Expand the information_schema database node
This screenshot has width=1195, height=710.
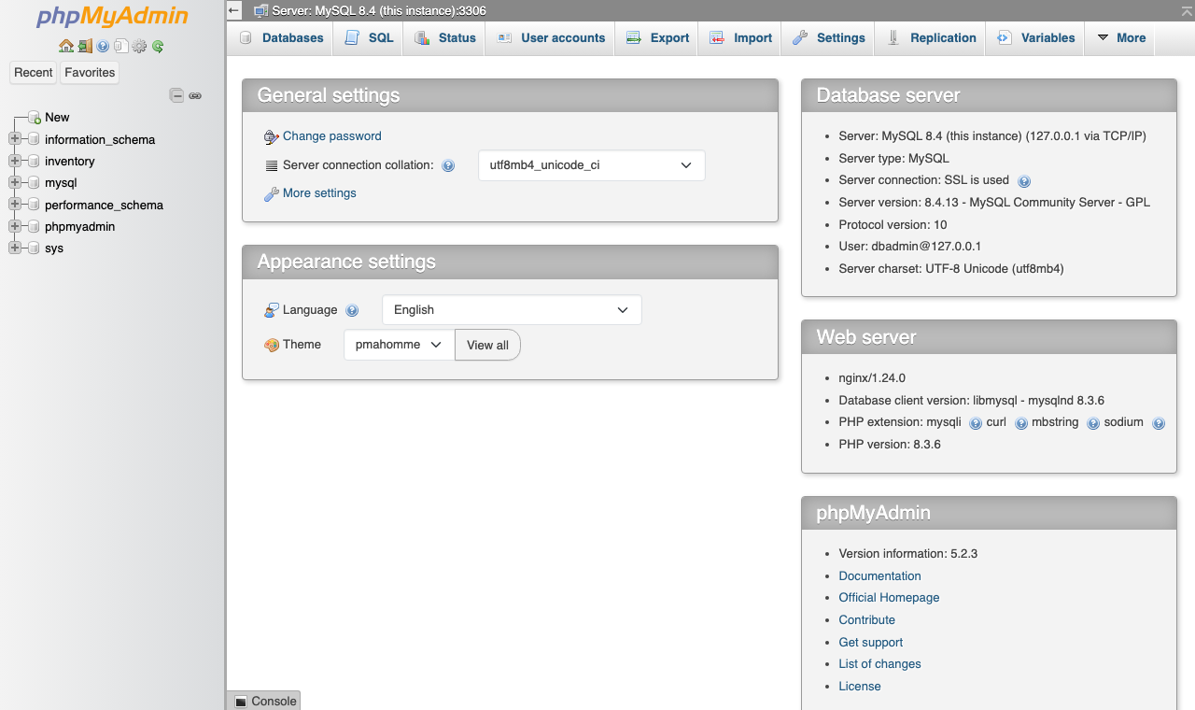tap(14, 139)
